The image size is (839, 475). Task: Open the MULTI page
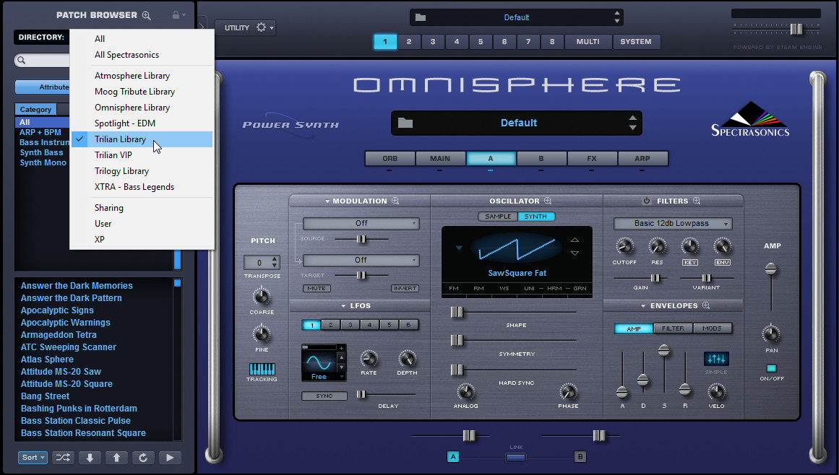[x=588, y=42]
